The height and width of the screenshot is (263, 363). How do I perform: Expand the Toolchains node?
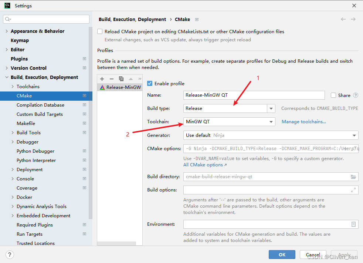tap(13, 86)
